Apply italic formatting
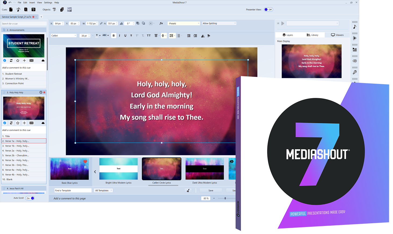 120,36
